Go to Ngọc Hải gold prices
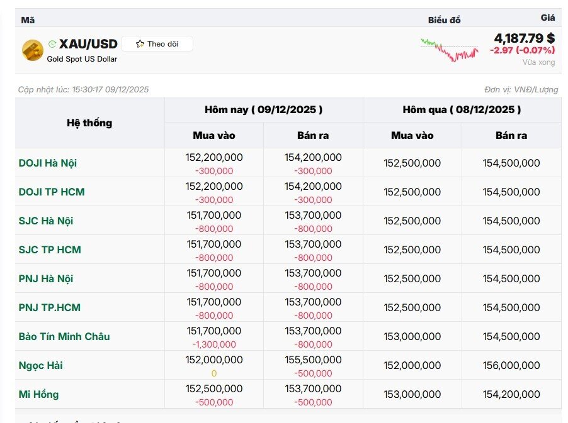This screenshot has width=568, height=423. [41, 365]
